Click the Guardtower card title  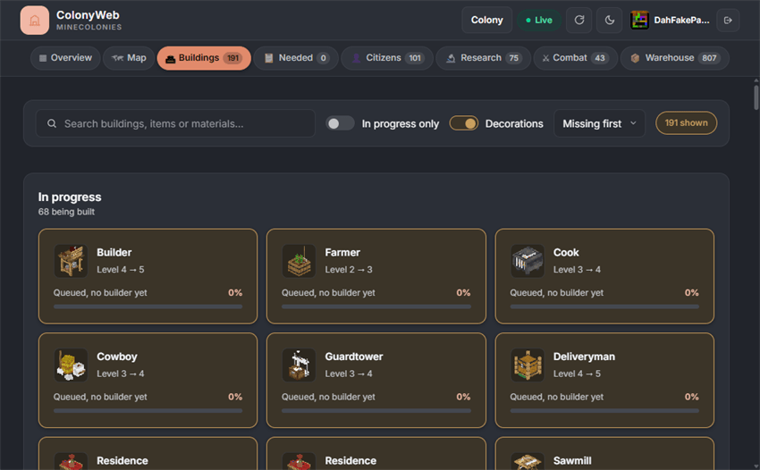pyautogui.click(x=354, y=357)
